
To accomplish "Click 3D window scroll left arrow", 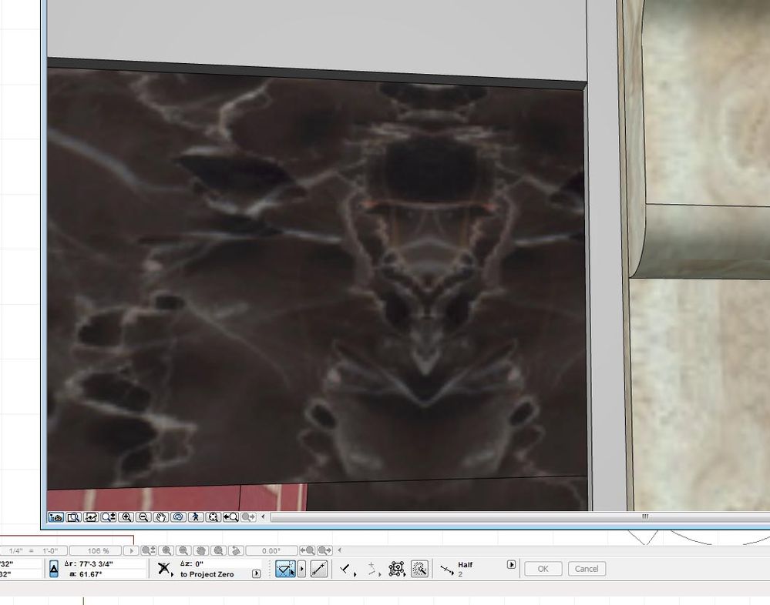I will [x=263, y=516].
